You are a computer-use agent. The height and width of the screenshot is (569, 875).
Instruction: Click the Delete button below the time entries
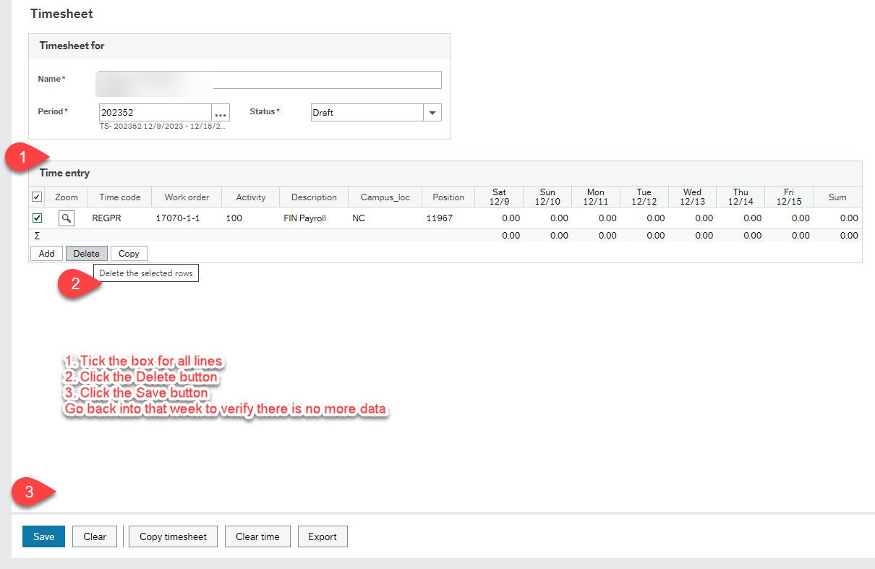coord(86,253)
